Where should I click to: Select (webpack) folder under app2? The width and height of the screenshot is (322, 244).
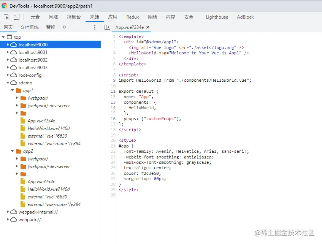[x=38, y=159]
